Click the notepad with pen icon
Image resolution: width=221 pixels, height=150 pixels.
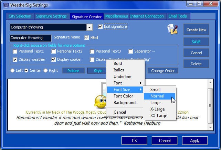coord(172,29)
